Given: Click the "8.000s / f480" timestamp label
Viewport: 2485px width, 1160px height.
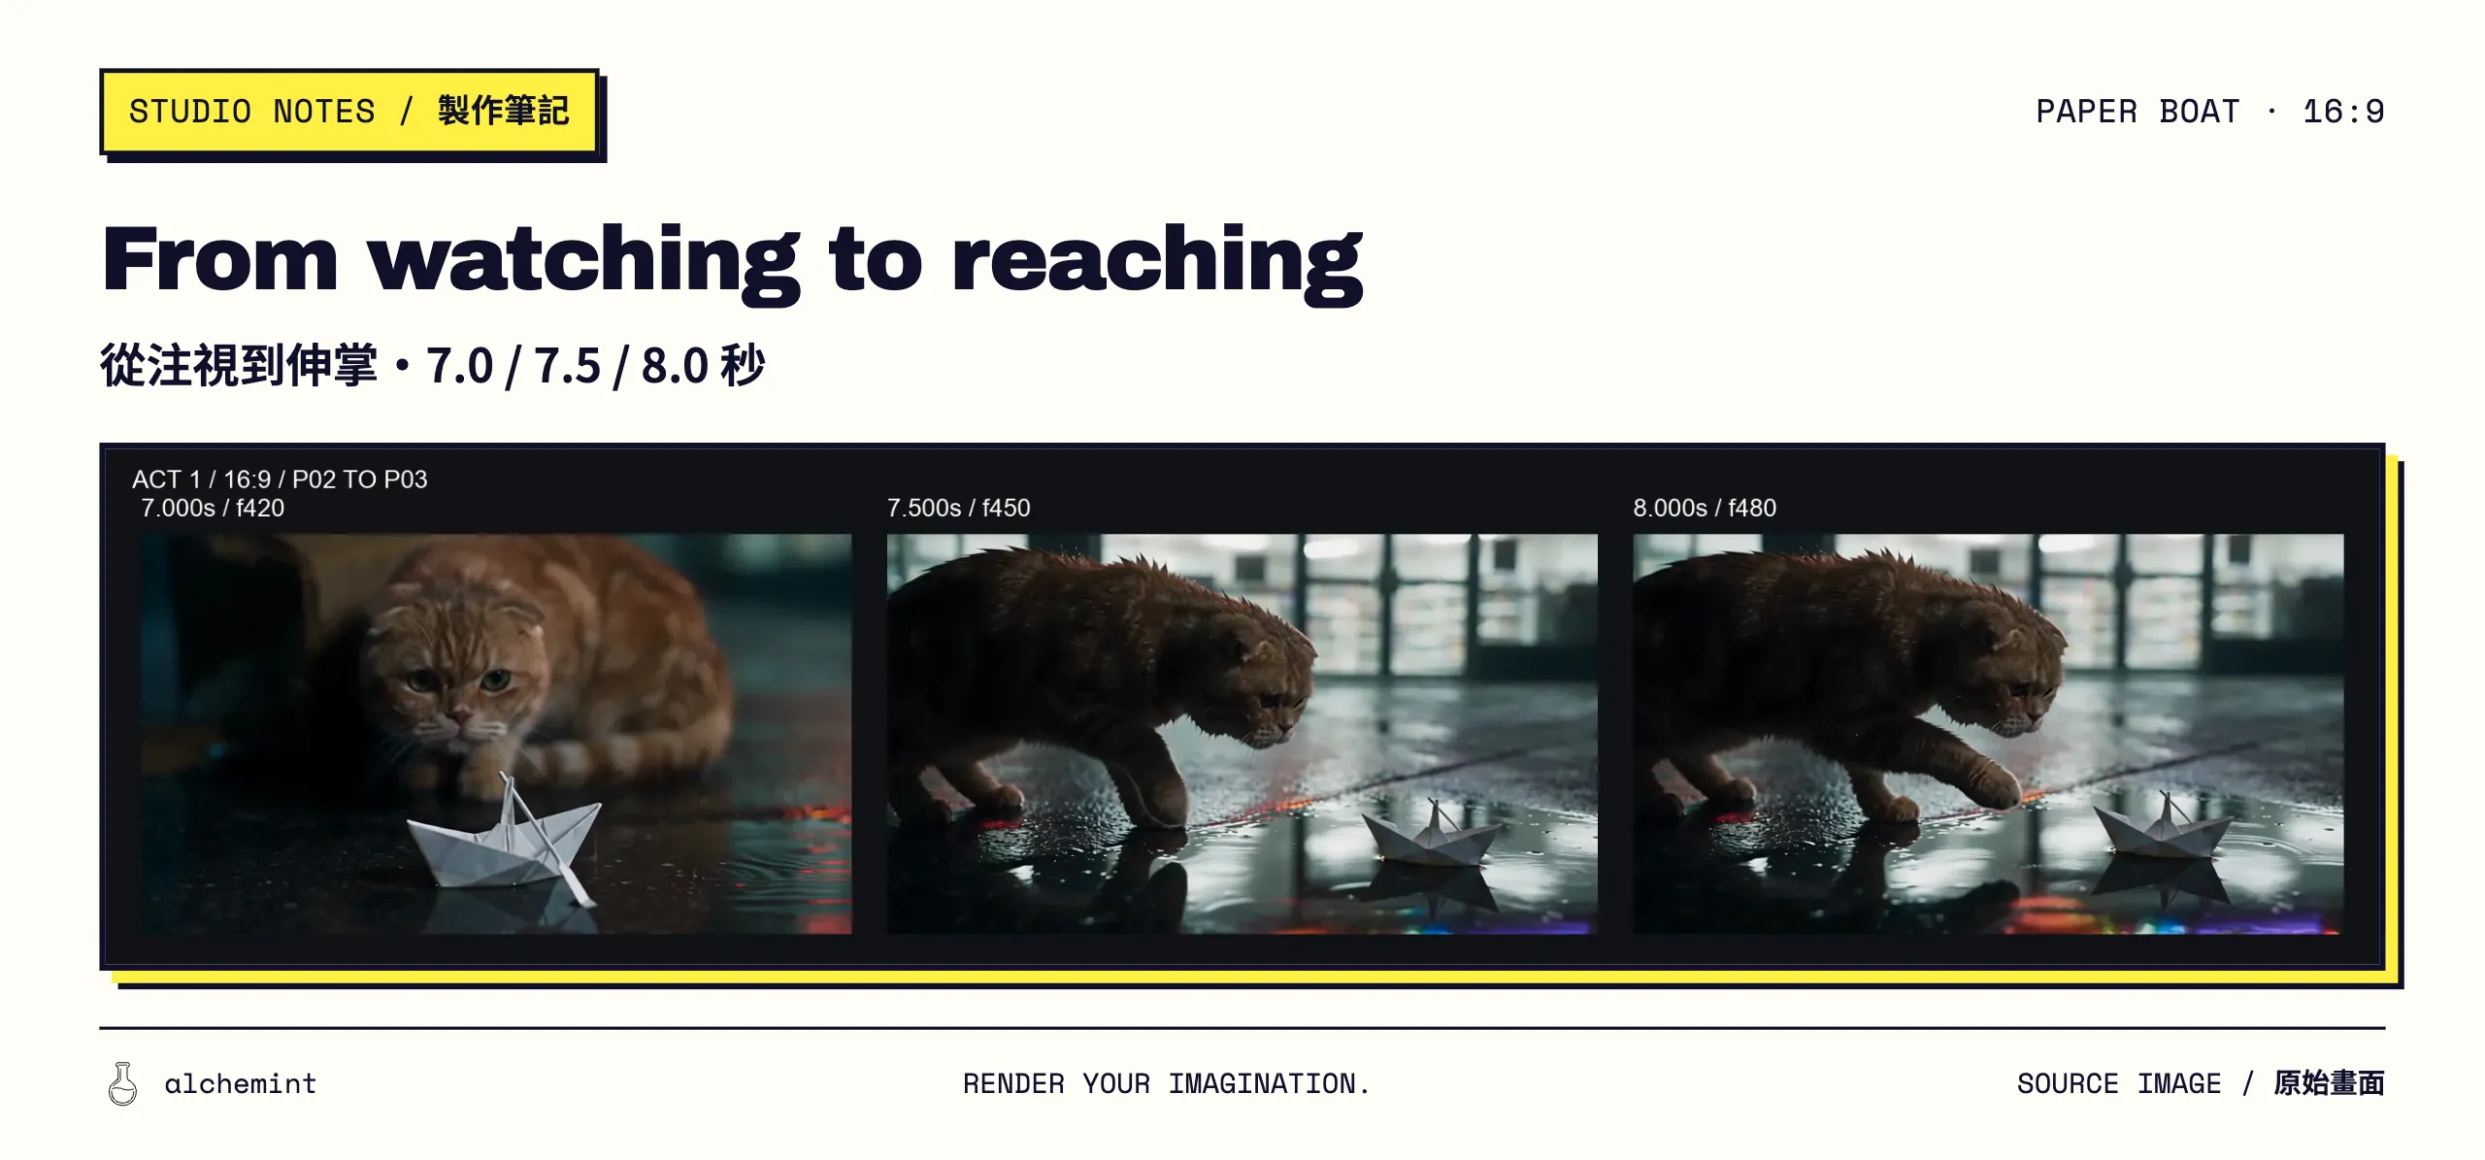Looking at the screenshot, I should [x=1705, y=508].
